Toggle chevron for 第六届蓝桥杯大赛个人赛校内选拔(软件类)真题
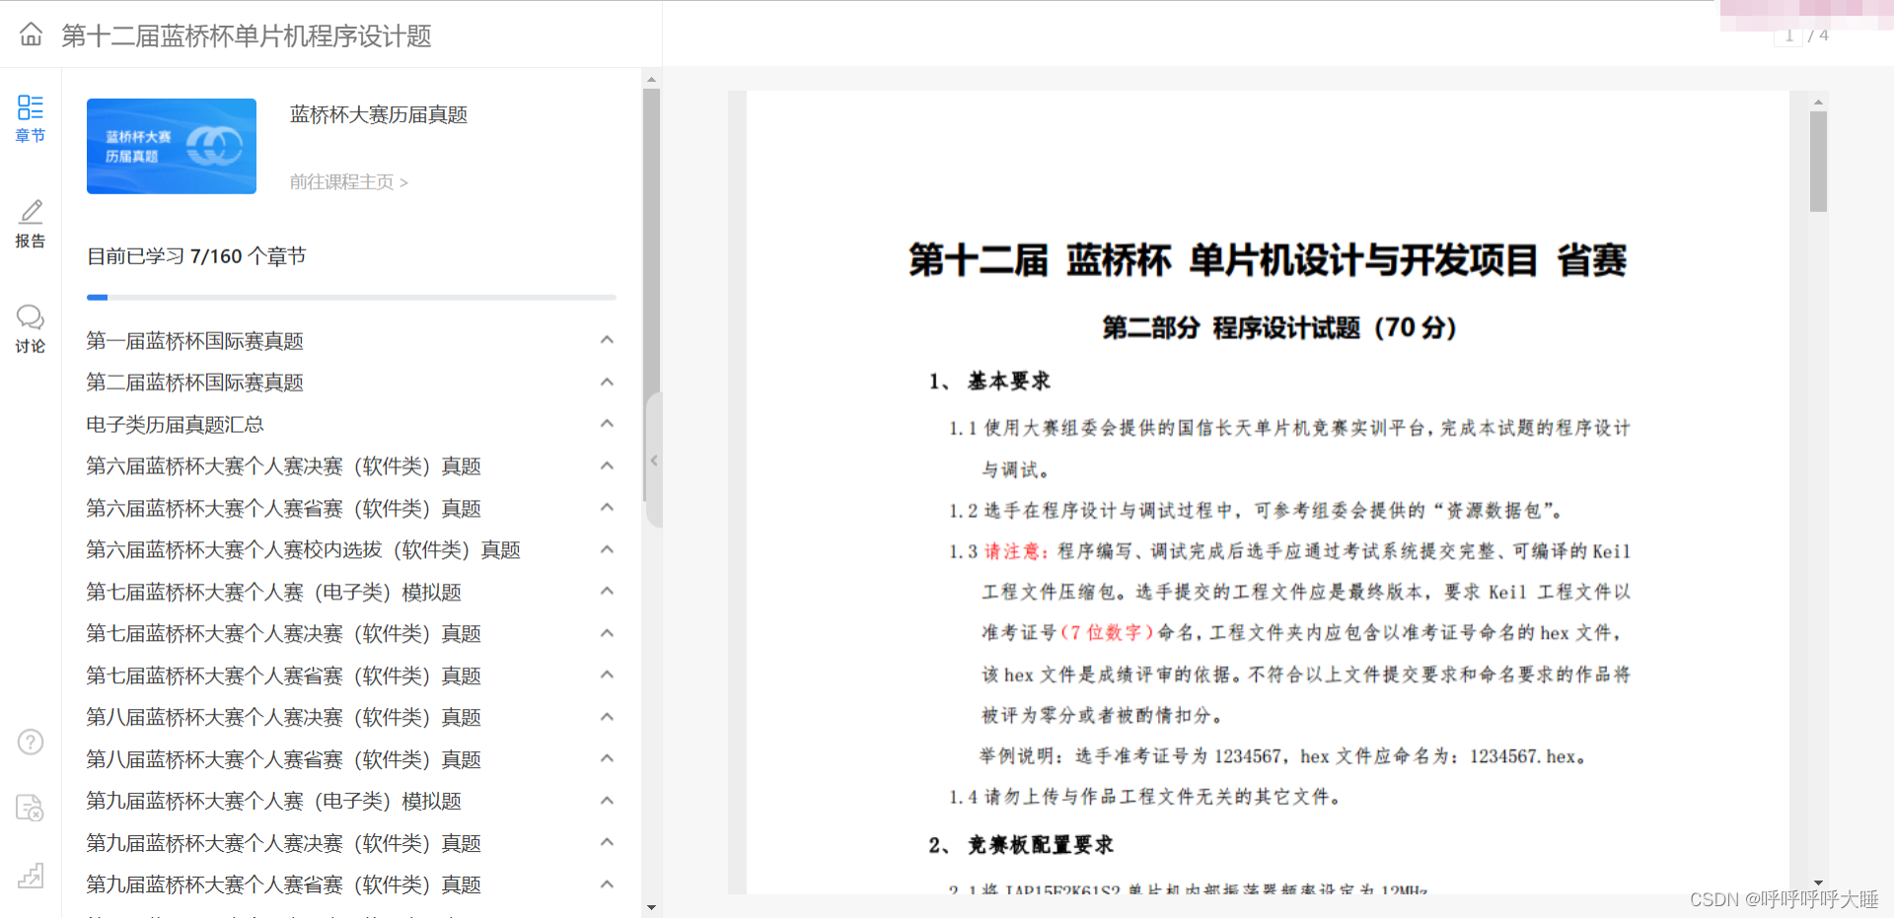The image size is (1894, 918). (x=608, y=549)
